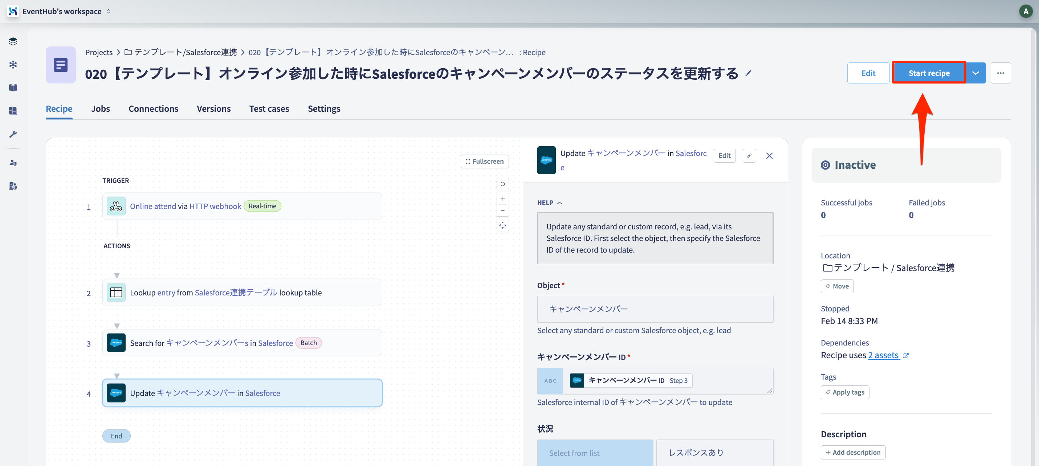
Task: Click the pencil icon to rename recipe
Action: (x=748, y=73)
